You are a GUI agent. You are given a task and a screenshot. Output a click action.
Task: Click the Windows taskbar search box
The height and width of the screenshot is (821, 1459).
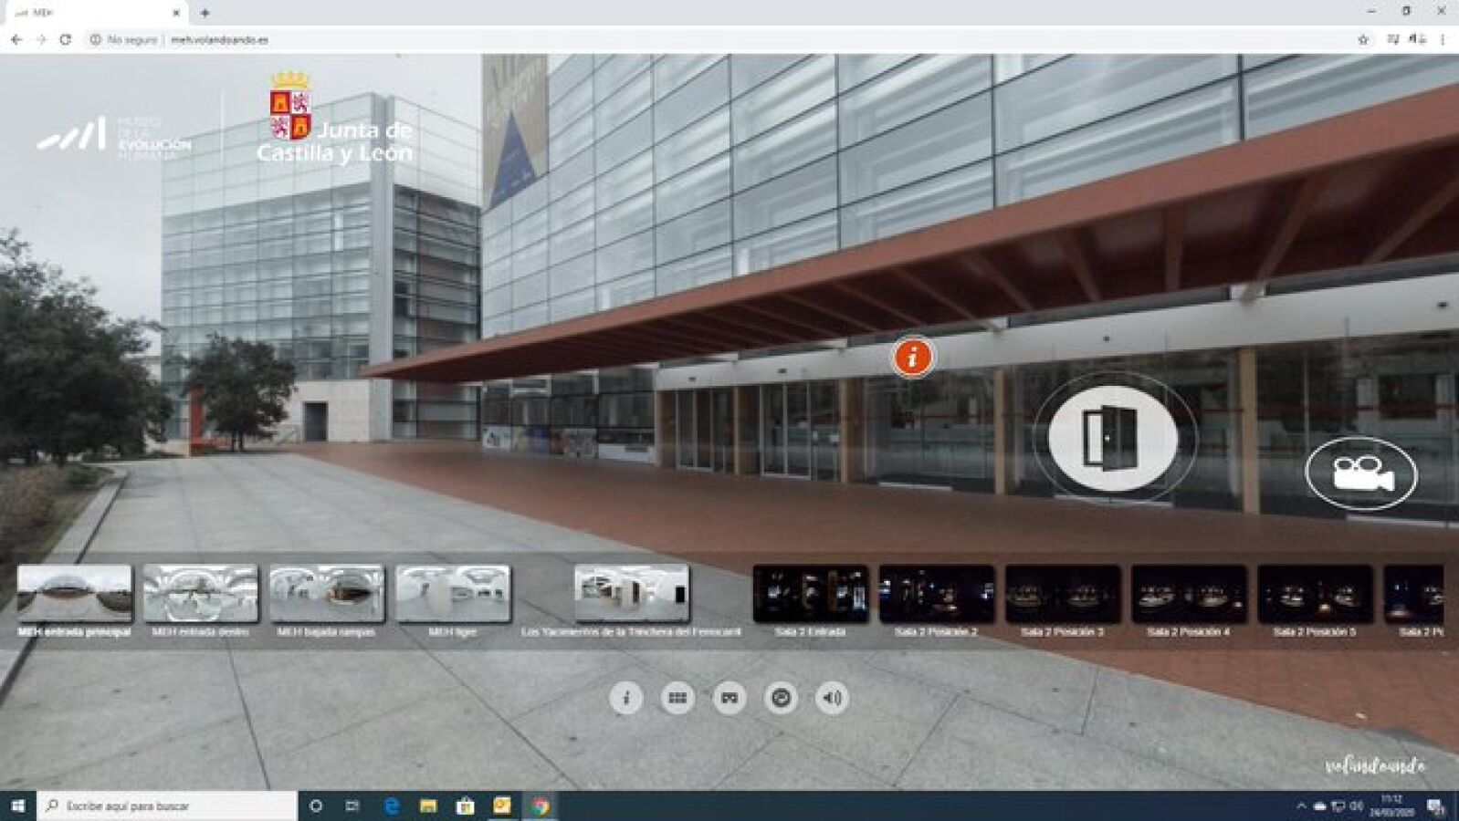tap(169, 805)
